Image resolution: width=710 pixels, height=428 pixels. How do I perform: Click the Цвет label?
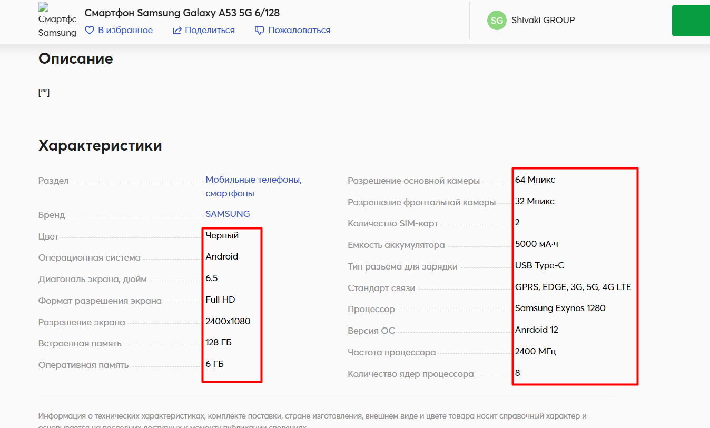pyautogui.click(x=48, y=236)
